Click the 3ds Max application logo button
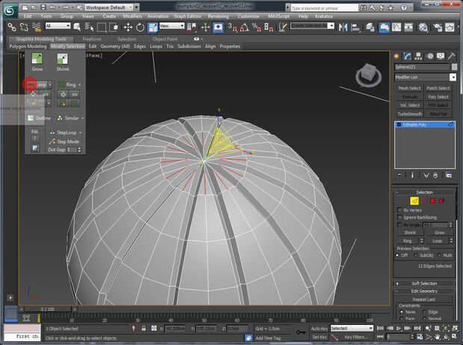This screenshot has height=345, width=463. [x=10, y=9]
